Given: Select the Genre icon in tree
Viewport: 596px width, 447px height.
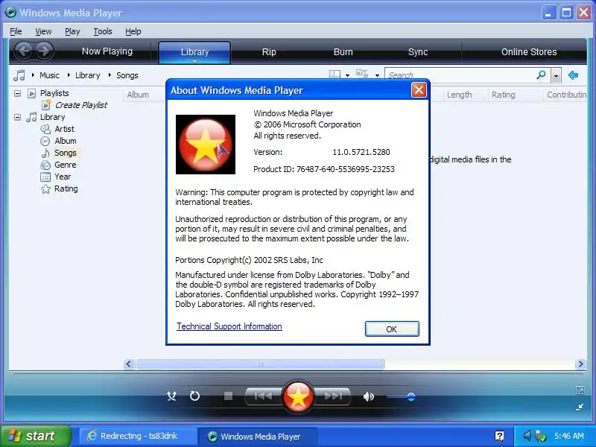Looking at the screenshot, I should pyautogui.click(x=45, y=165).
